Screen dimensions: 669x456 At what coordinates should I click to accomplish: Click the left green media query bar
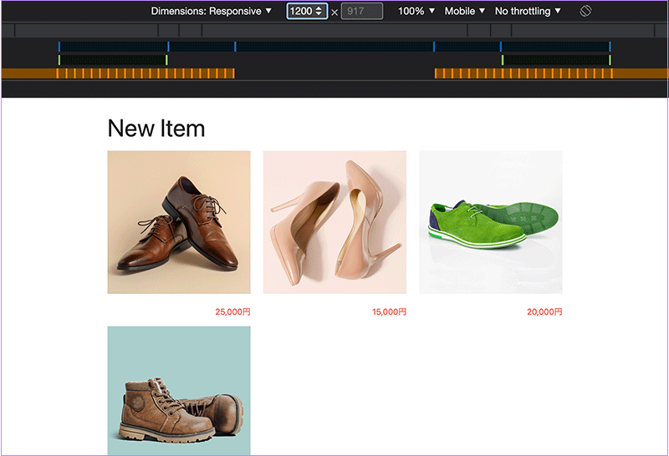point(113,60)
